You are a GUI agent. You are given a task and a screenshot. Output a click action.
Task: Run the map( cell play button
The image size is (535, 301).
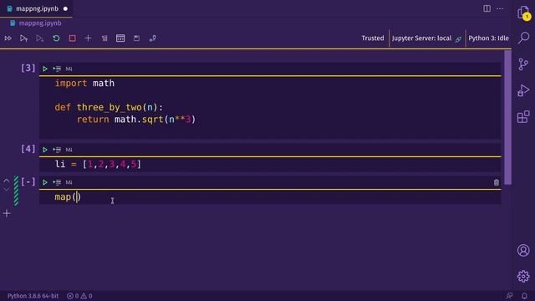tap(44, 182)
